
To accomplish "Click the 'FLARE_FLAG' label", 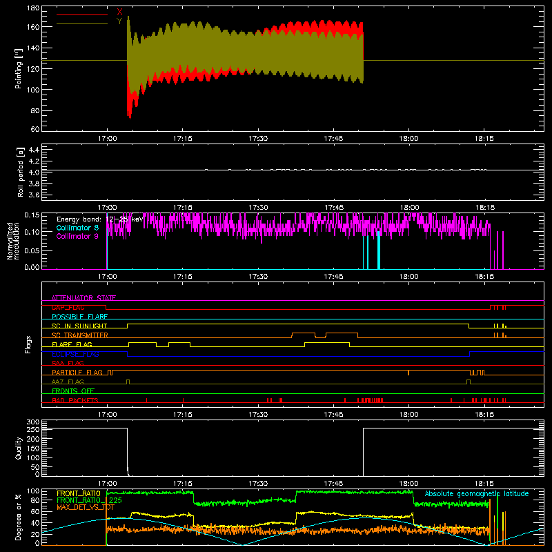I will coord(72,344).
